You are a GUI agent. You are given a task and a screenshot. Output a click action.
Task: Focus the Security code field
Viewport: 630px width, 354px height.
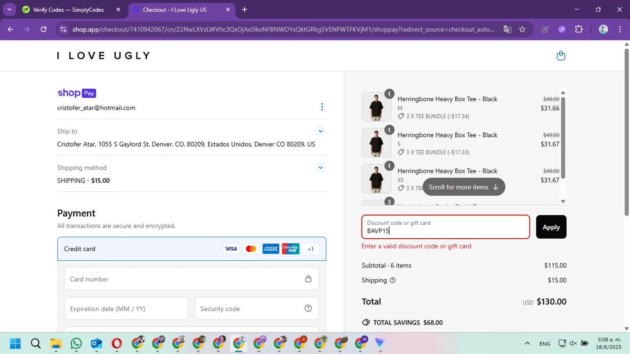257,308
